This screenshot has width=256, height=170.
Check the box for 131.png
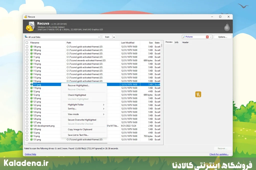coord(27,140)
